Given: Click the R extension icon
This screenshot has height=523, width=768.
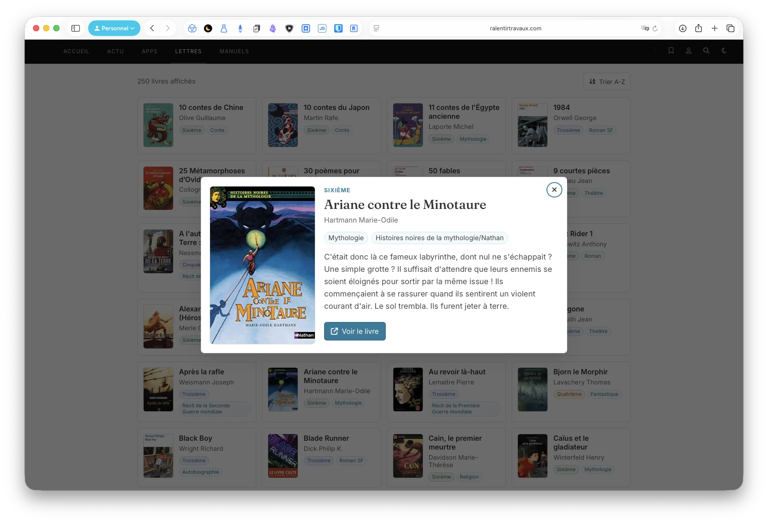Looking at the screenshot, I should (354, 28).
